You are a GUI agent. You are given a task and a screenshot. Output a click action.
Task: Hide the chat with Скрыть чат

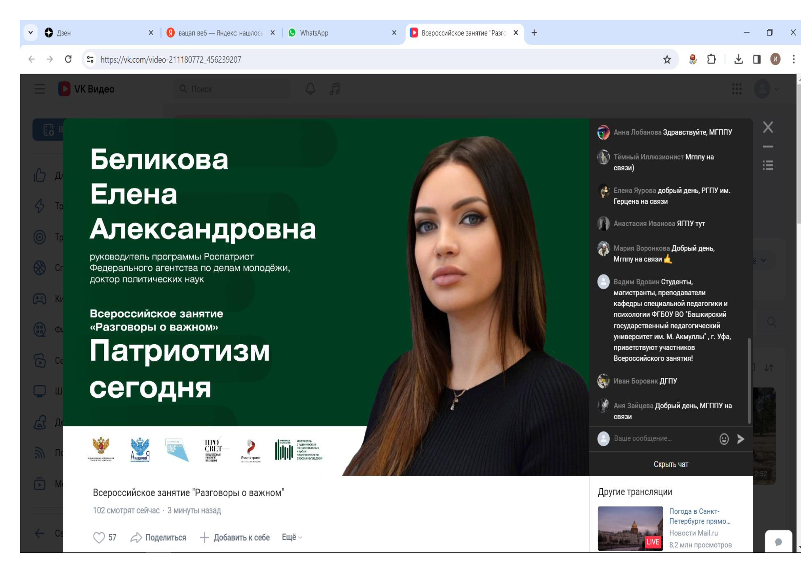(671, 464)
